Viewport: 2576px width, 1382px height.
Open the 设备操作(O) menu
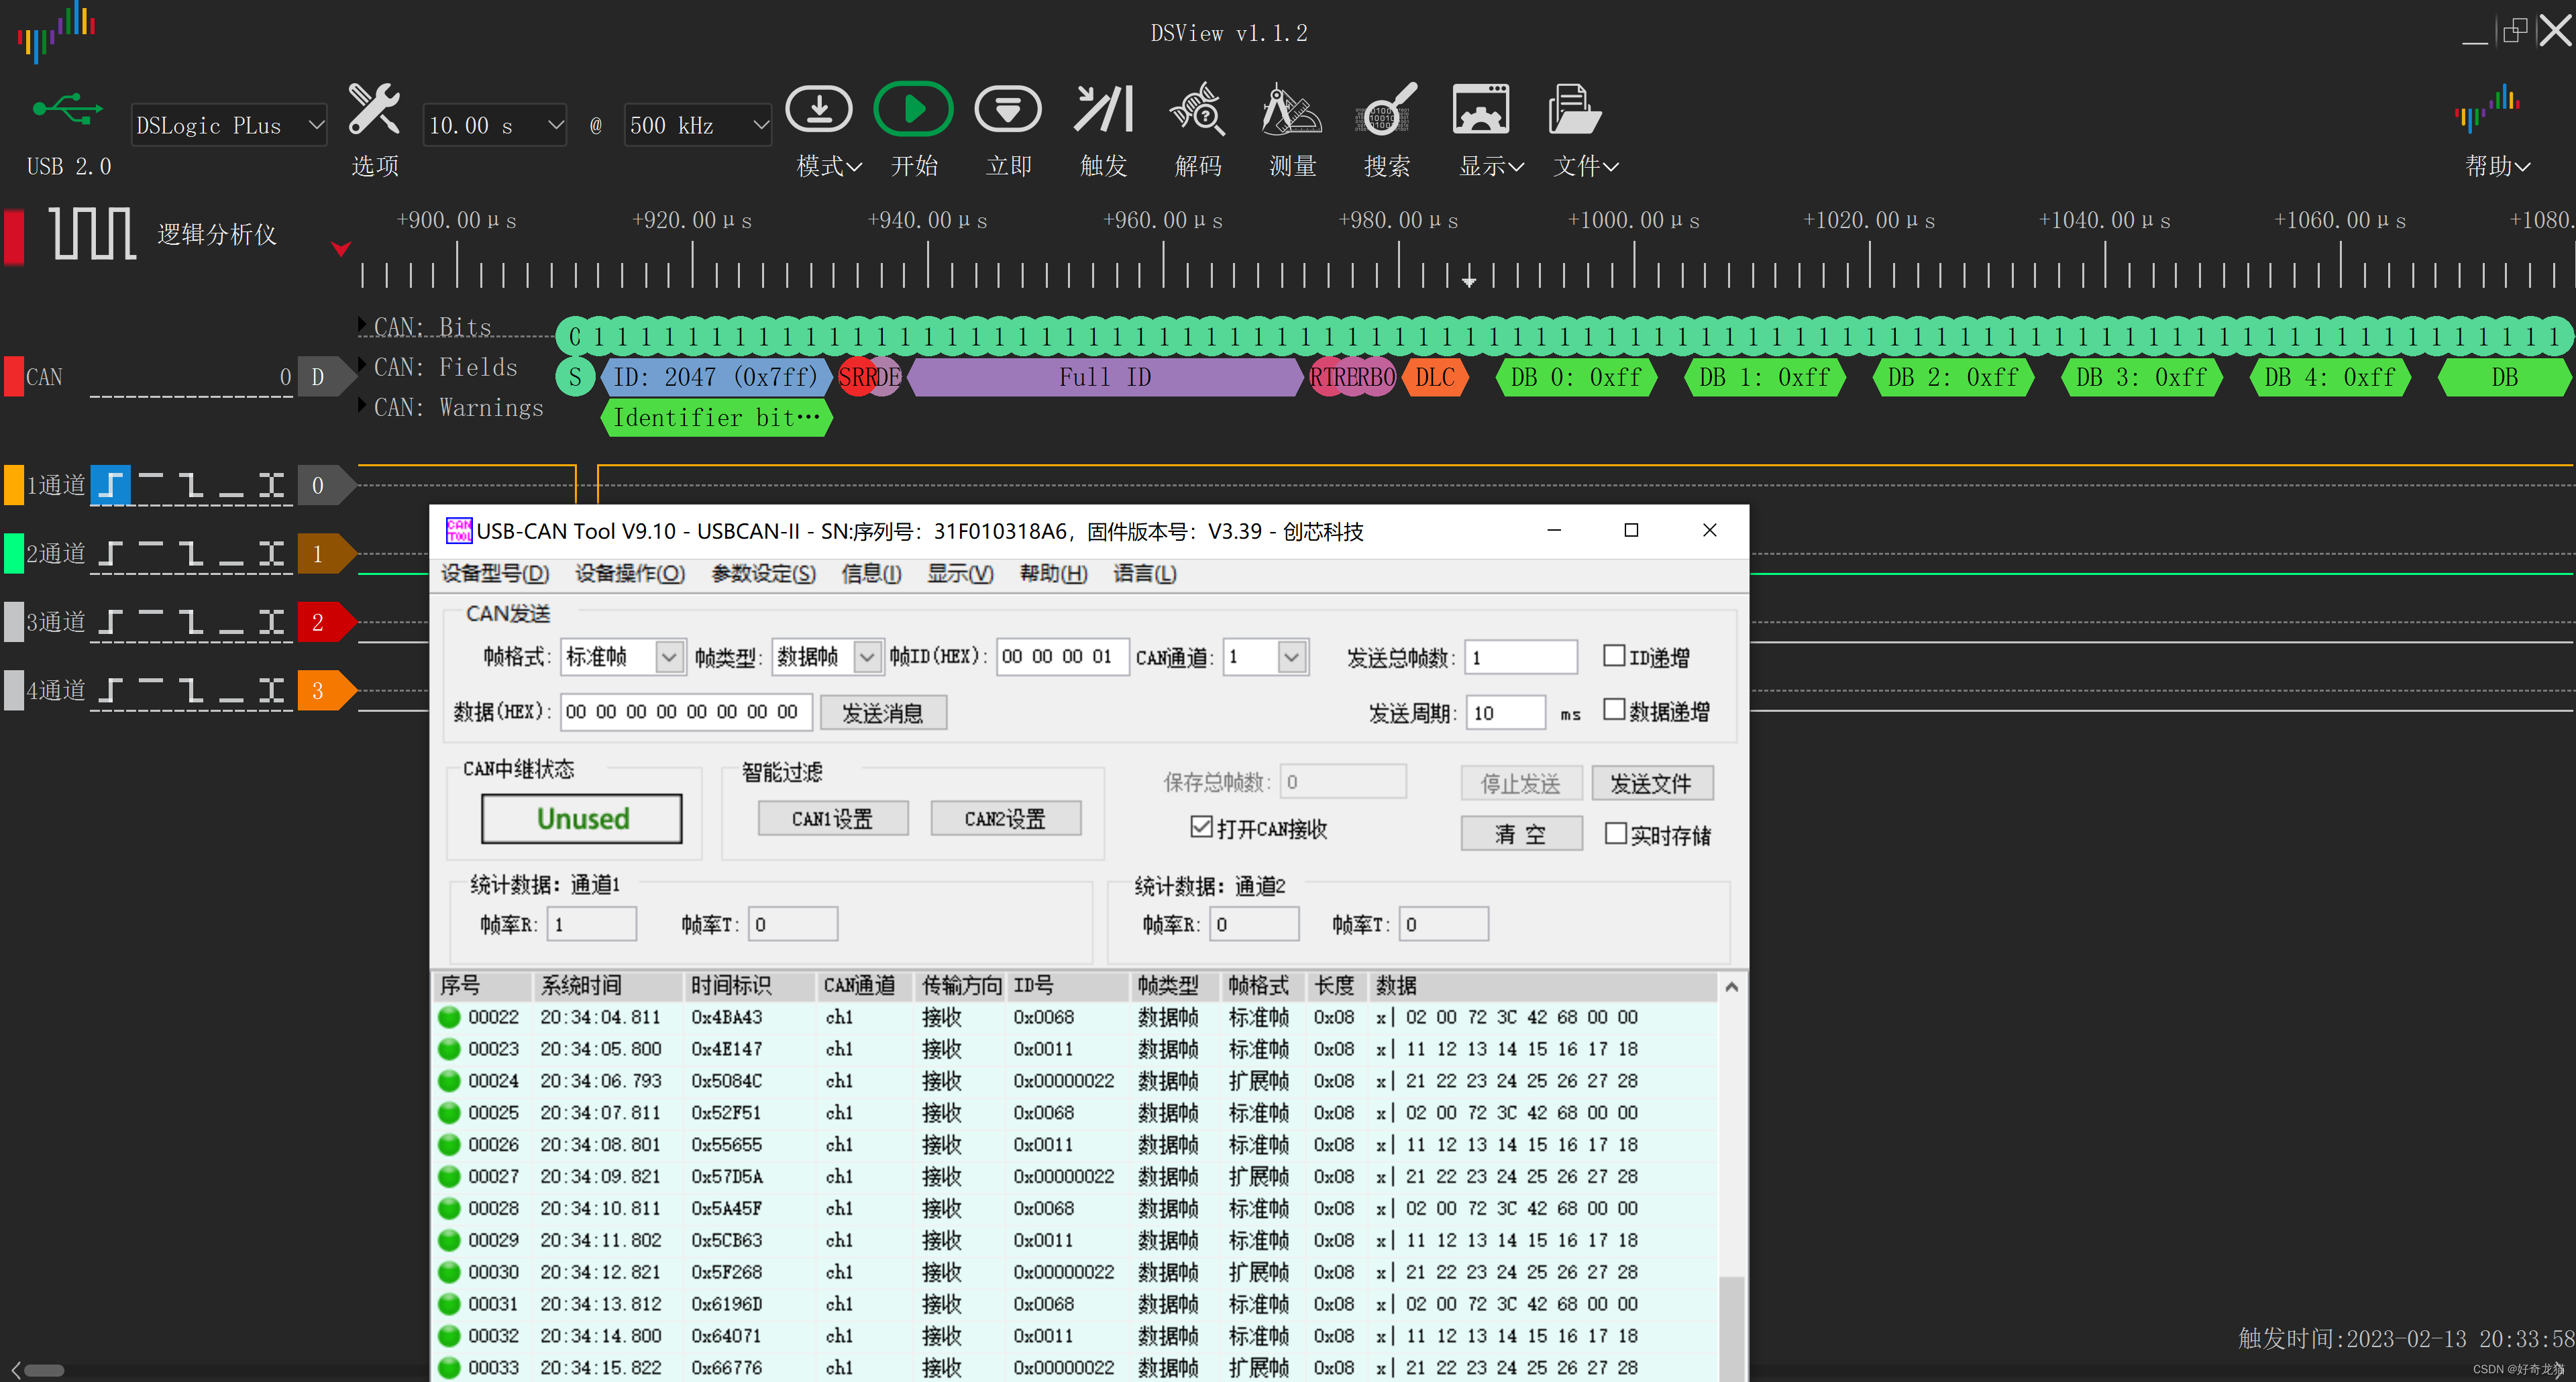(x=629, y=573)
